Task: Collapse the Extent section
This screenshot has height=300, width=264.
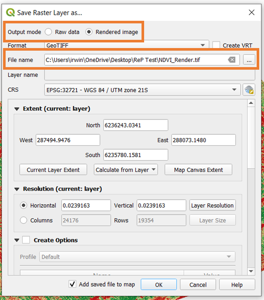Action: (17, 109)
